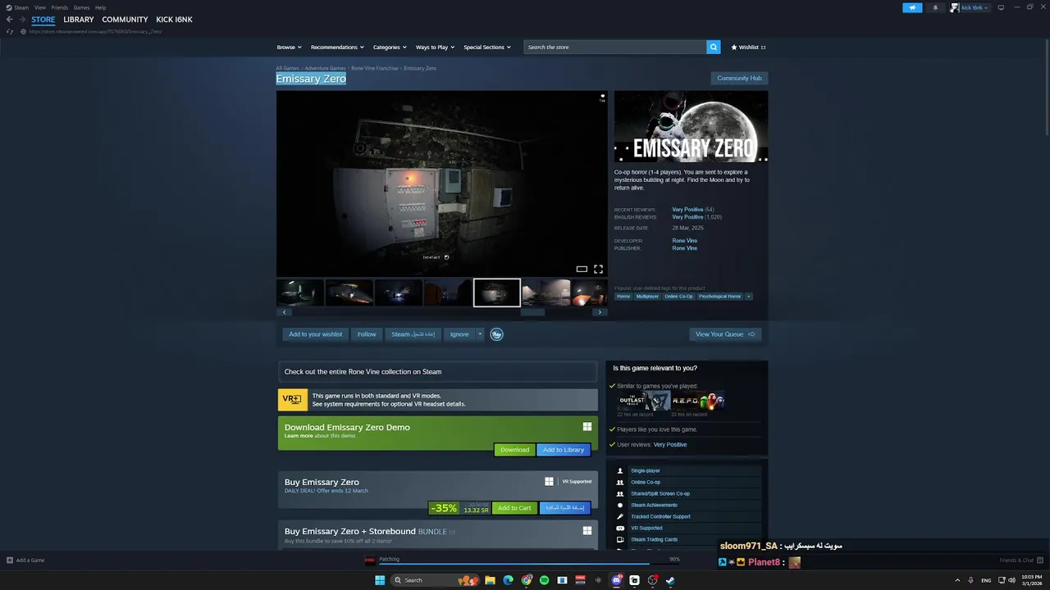Viewport: 1050px width, 590px height.
Task: Open the notifications bell
Action: point(935,7)
